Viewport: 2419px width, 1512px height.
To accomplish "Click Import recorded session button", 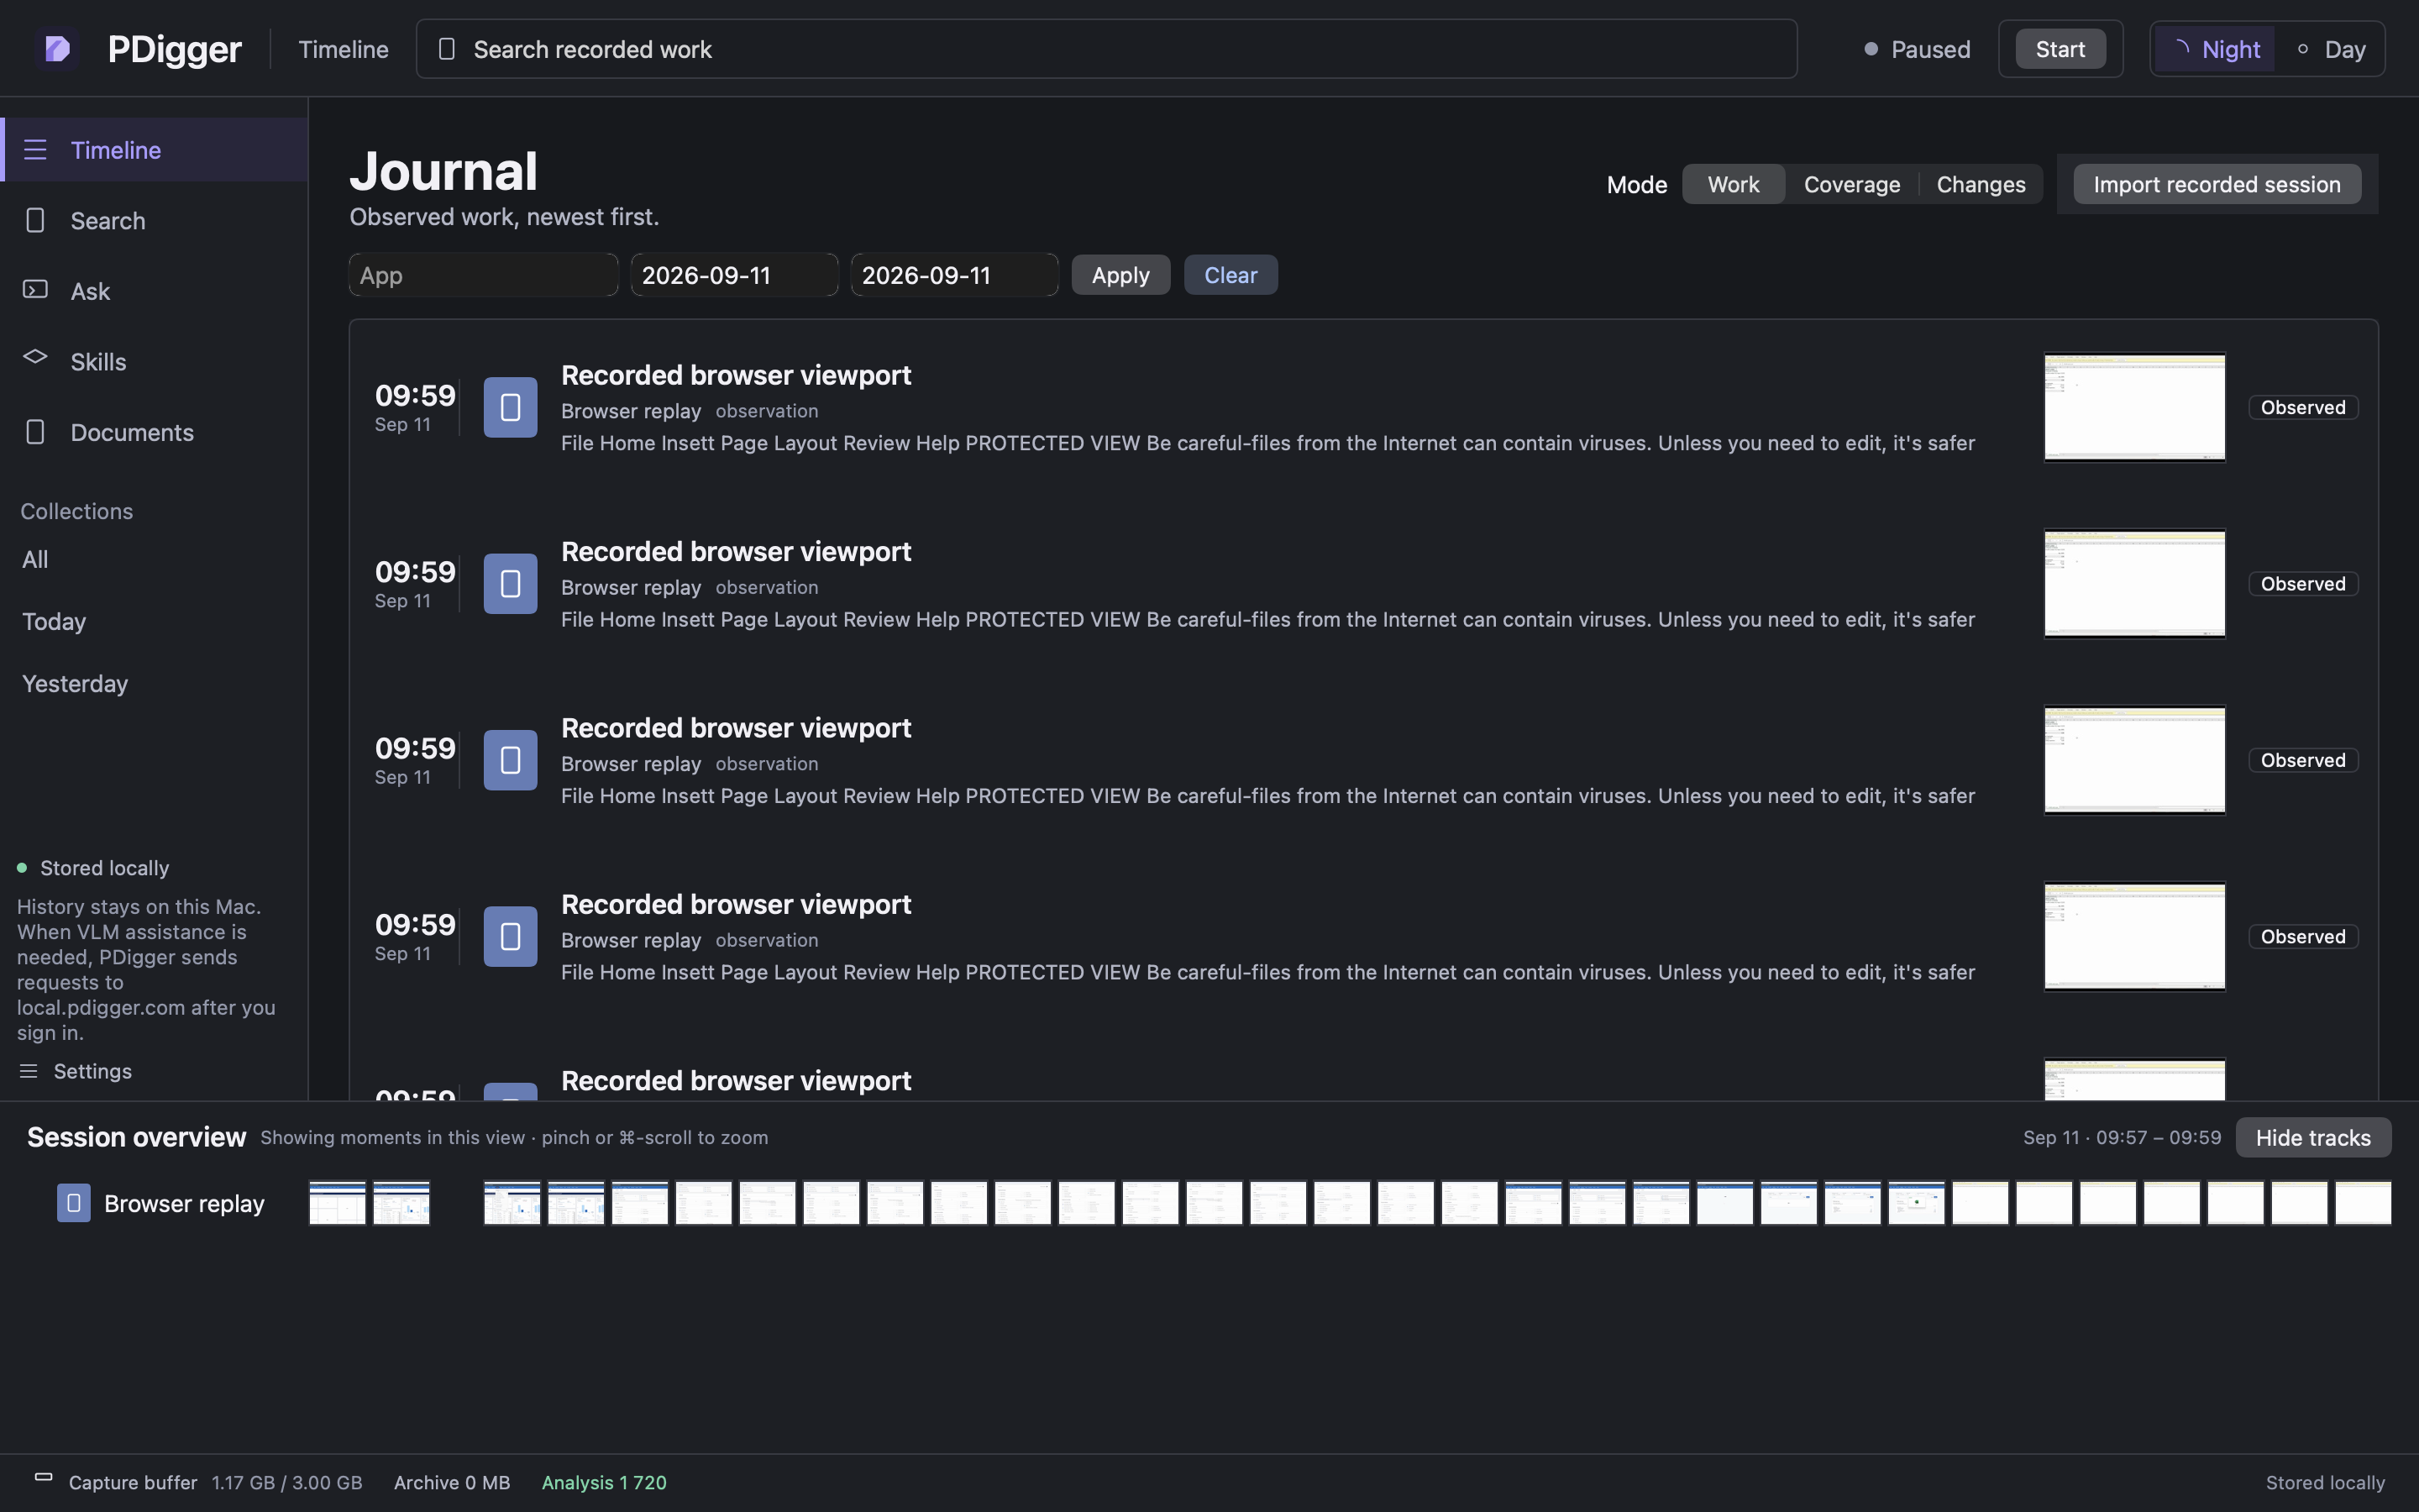I will [2217, 184].
